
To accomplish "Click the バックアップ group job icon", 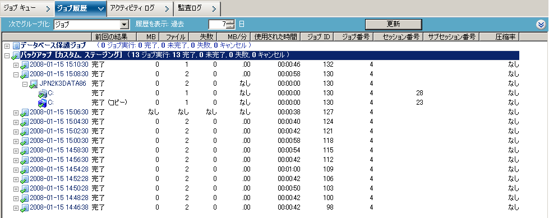I will (x=16, y=55).
